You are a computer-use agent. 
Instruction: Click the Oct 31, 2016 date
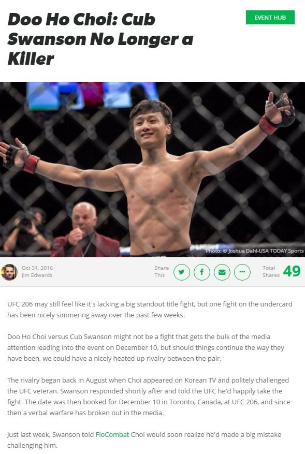37,268
